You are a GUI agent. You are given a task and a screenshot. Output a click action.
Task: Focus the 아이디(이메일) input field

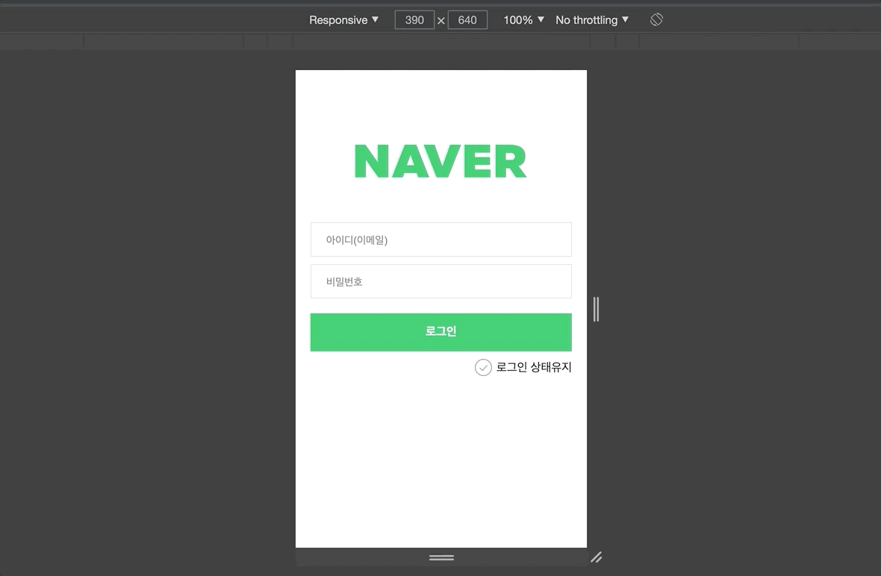click(441, 240)
